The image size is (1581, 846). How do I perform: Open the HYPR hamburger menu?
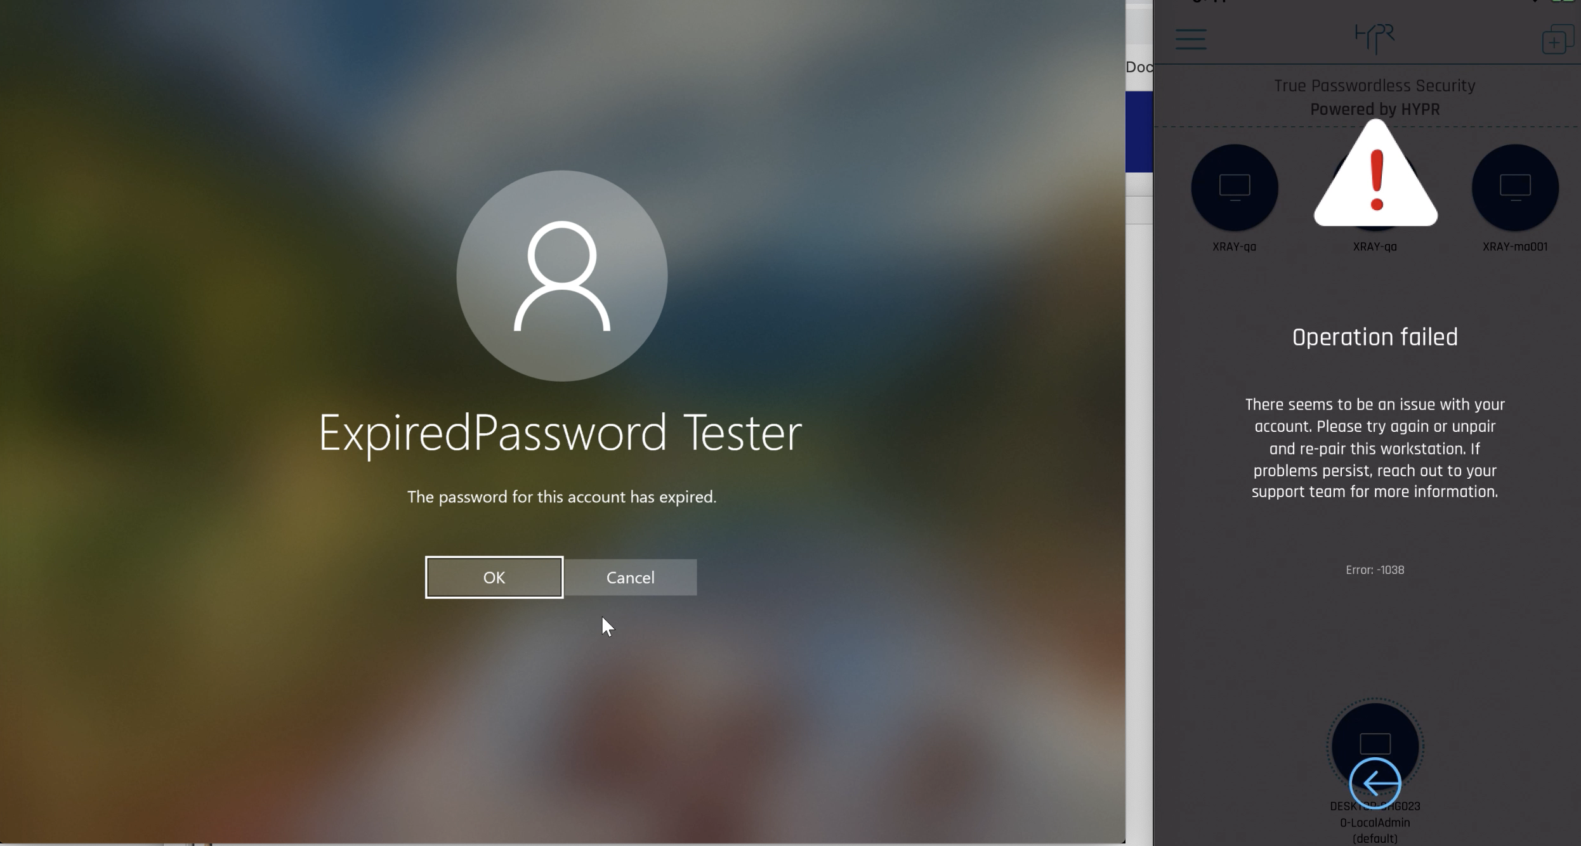[x=1190, y=39]
